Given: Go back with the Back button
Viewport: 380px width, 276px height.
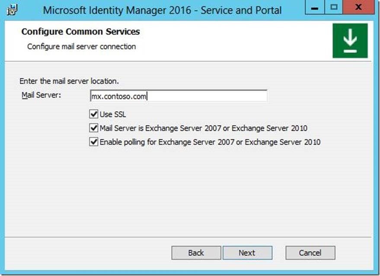Looking at the screenshot, I should 196,253.
